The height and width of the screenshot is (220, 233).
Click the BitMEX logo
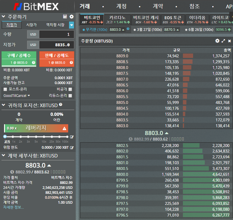tap(36, 6)
